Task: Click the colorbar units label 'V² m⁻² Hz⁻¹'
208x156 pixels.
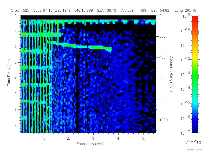Action: [194, 142]
